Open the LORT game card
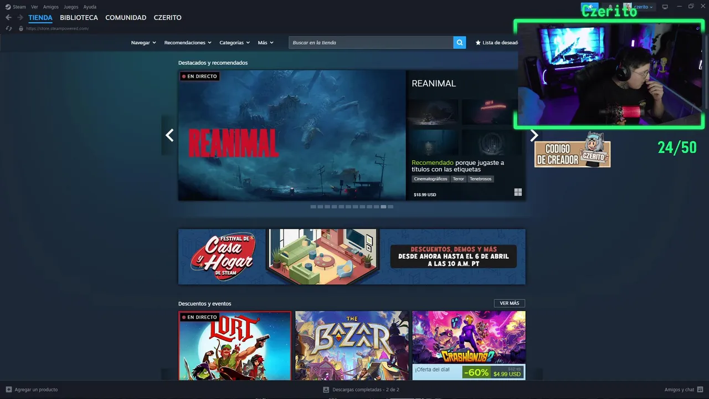The height and width of the screenshot is (399, 709). 235,346
